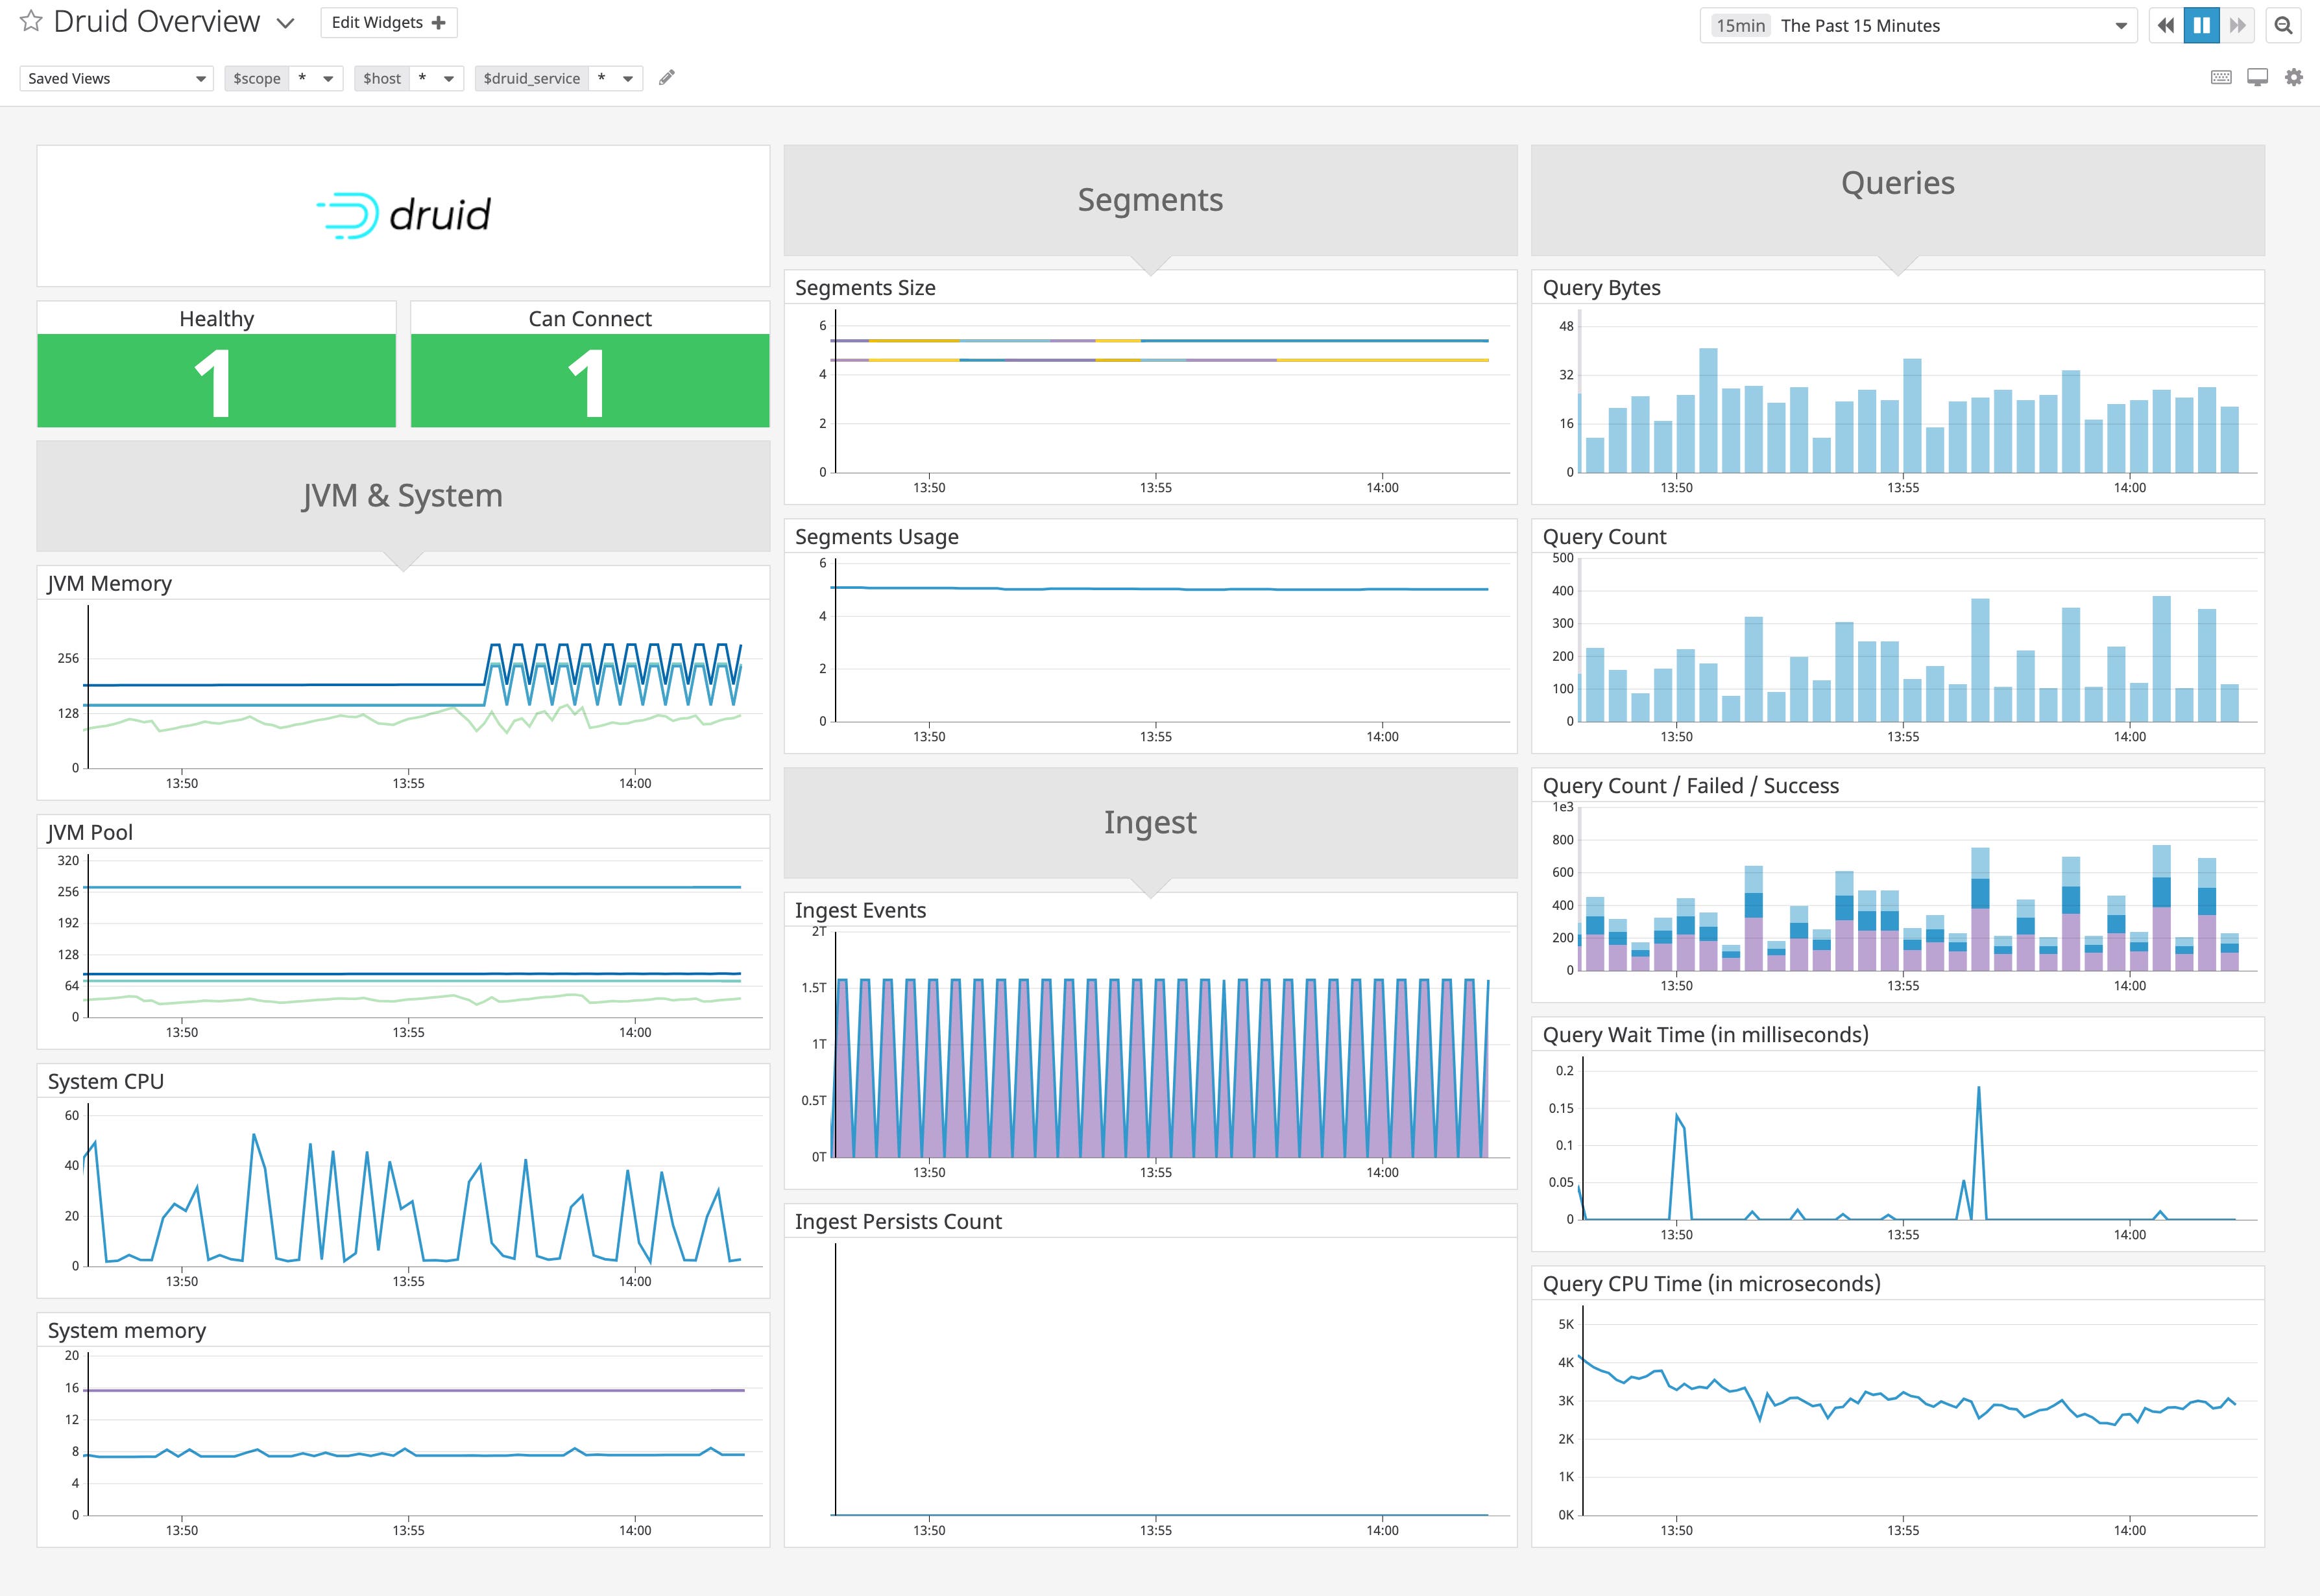Click the rewind time backward icon

pos(2166,25)
